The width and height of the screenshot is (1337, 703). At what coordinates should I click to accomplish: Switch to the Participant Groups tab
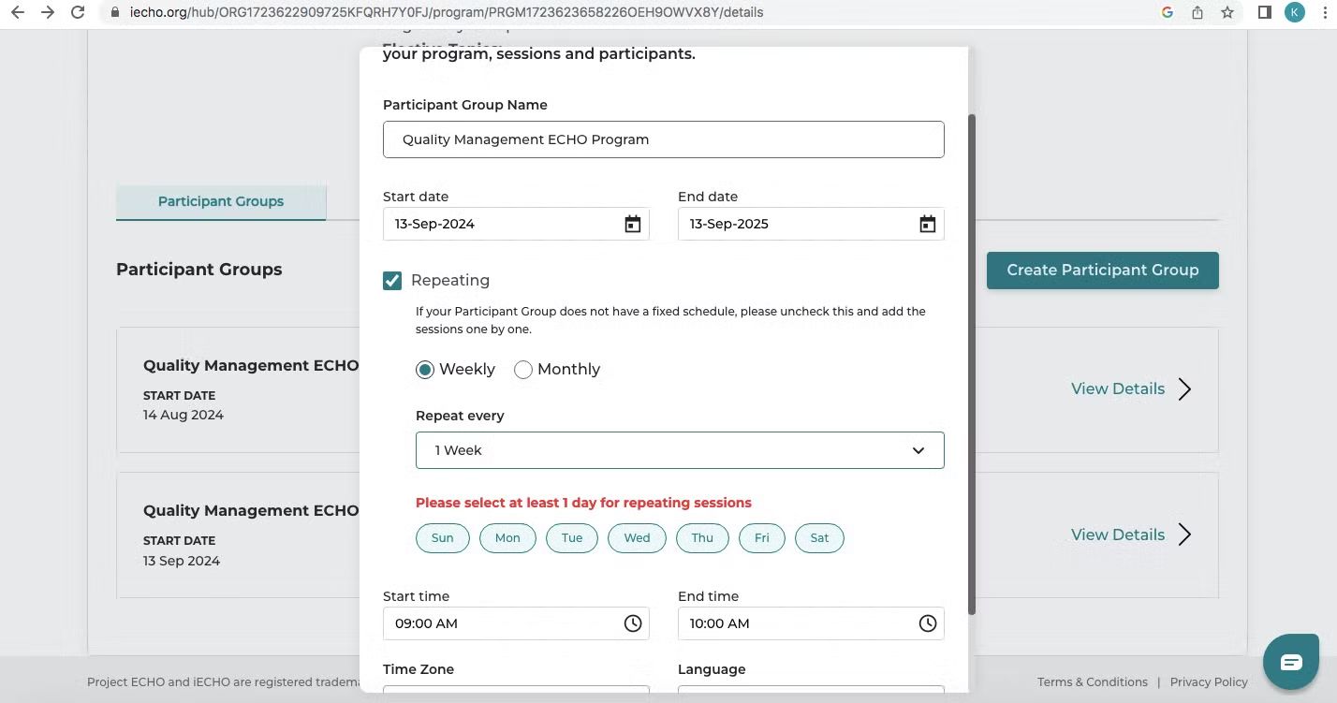(221, 202)
